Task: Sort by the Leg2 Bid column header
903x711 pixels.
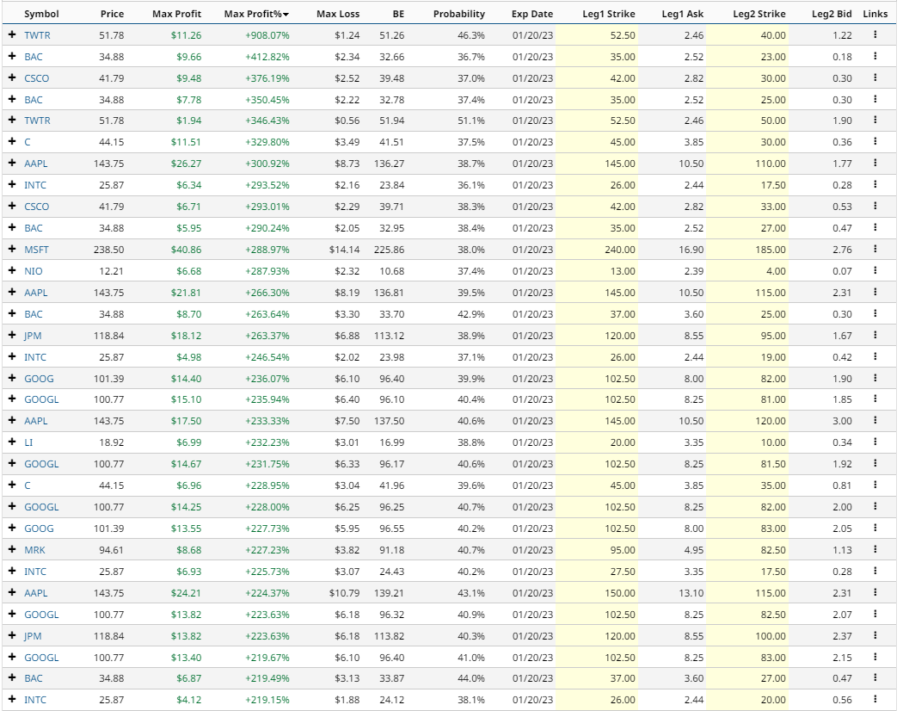Action: (x=832, y=14)
